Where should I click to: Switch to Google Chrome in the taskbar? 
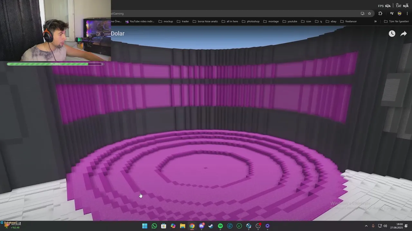[192, 226]
